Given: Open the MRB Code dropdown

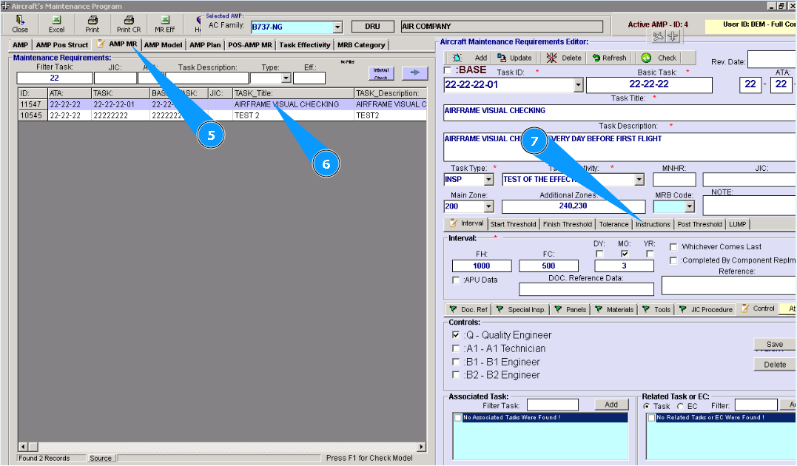Looking at the screenshot, I should [x=689, y=206].
